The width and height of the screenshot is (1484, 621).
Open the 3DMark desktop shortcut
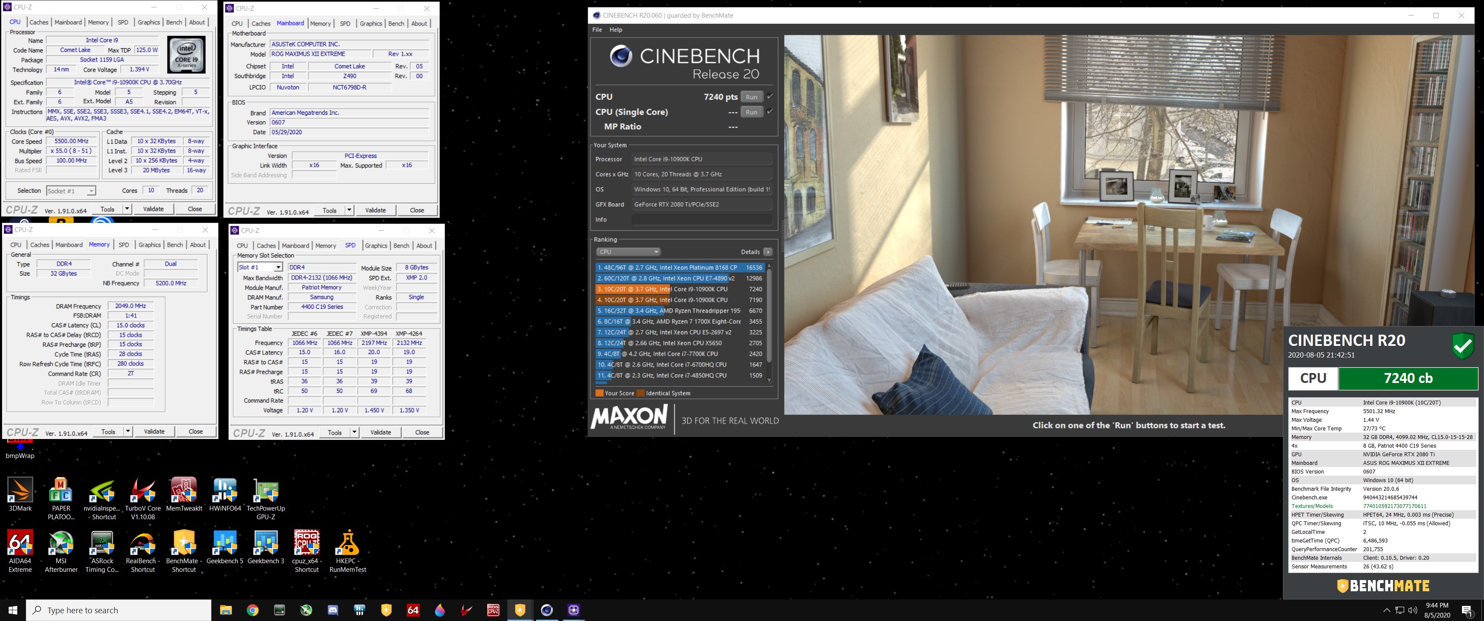(20, 494)
